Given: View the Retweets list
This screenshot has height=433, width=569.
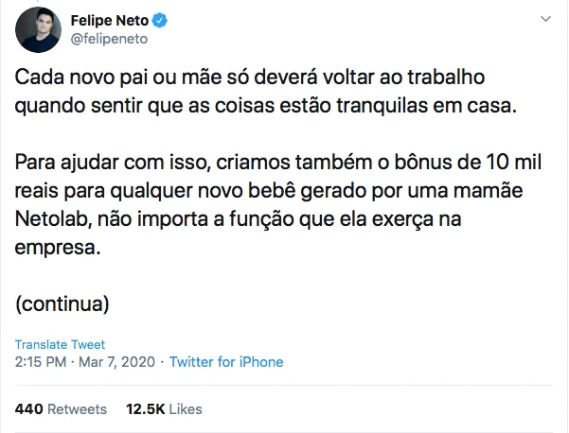Looking at the screenshot, I should [x=77, y=410].
